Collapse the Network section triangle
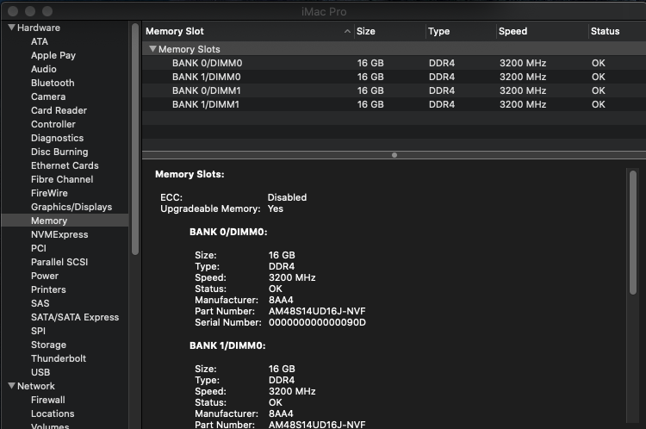This screenshot has width=646, height=429. tap(11, 386)
